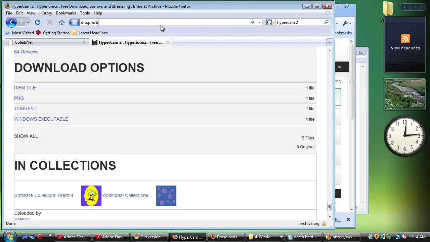Open Software Collection: Brett34 link
Viewport: 430px width, 242px height.
pyautogui.click(x=44, y=195)
